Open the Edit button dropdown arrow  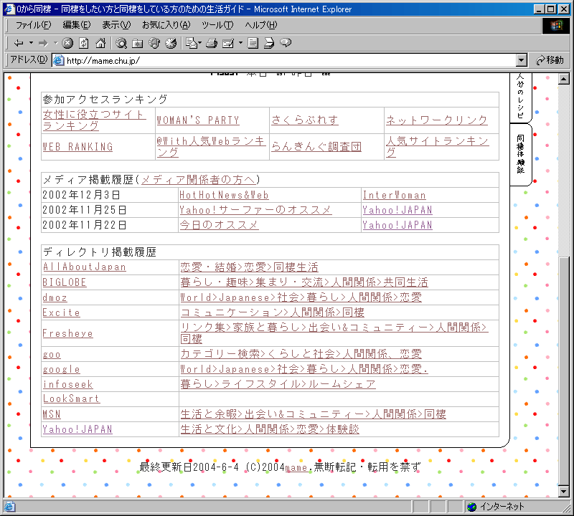[x=240, y=43]
